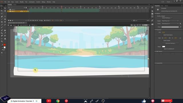Open the Info panel icon
Screen dimensions: 183x103
[x=152, y=14]
